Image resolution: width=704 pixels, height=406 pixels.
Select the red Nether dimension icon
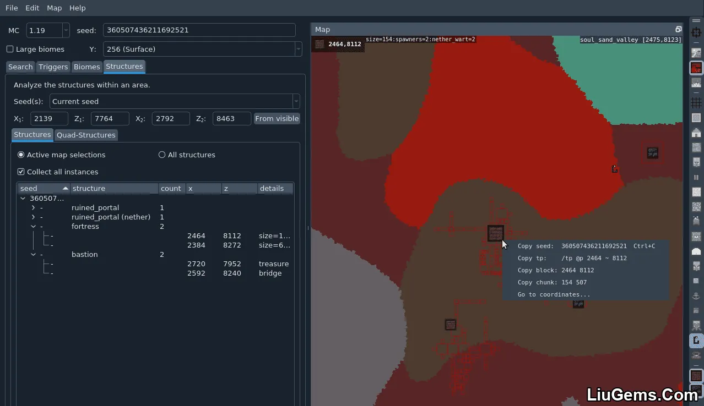click(696, 68)
